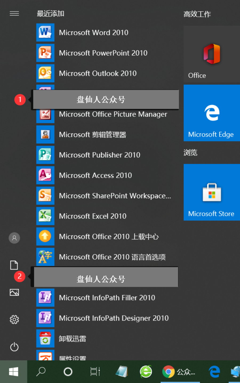Click the 最近添加 section heading
Image resolution: width=240 pixels, height=383 pixels.
point(50,14)
